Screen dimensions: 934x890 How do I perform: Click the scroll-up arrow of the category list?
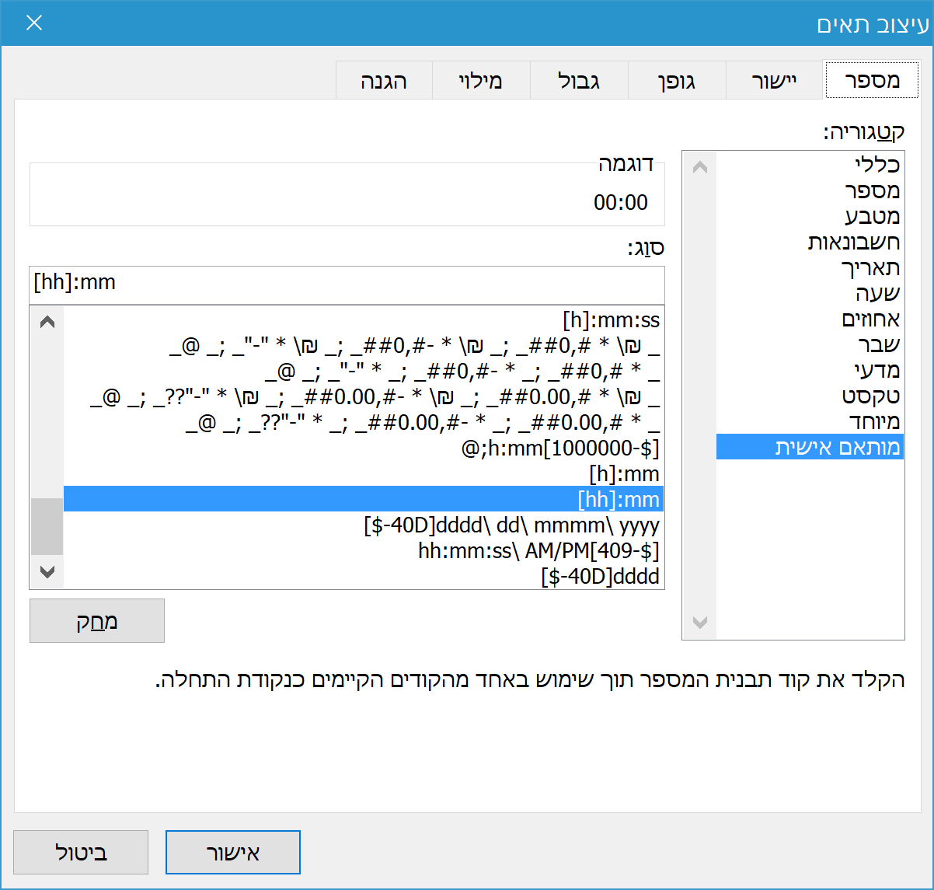pos(699,166)
